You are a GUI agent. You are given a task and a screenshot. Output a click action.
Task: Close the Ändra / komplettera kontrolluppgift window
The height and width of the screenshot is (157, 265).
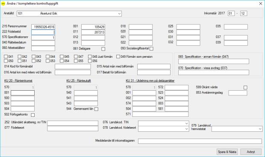[x=261, y=3]
